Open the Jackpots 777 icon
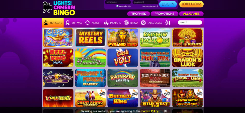Image resolution: width=245 pixels, height=113 pixels. [x=106, y=23]
